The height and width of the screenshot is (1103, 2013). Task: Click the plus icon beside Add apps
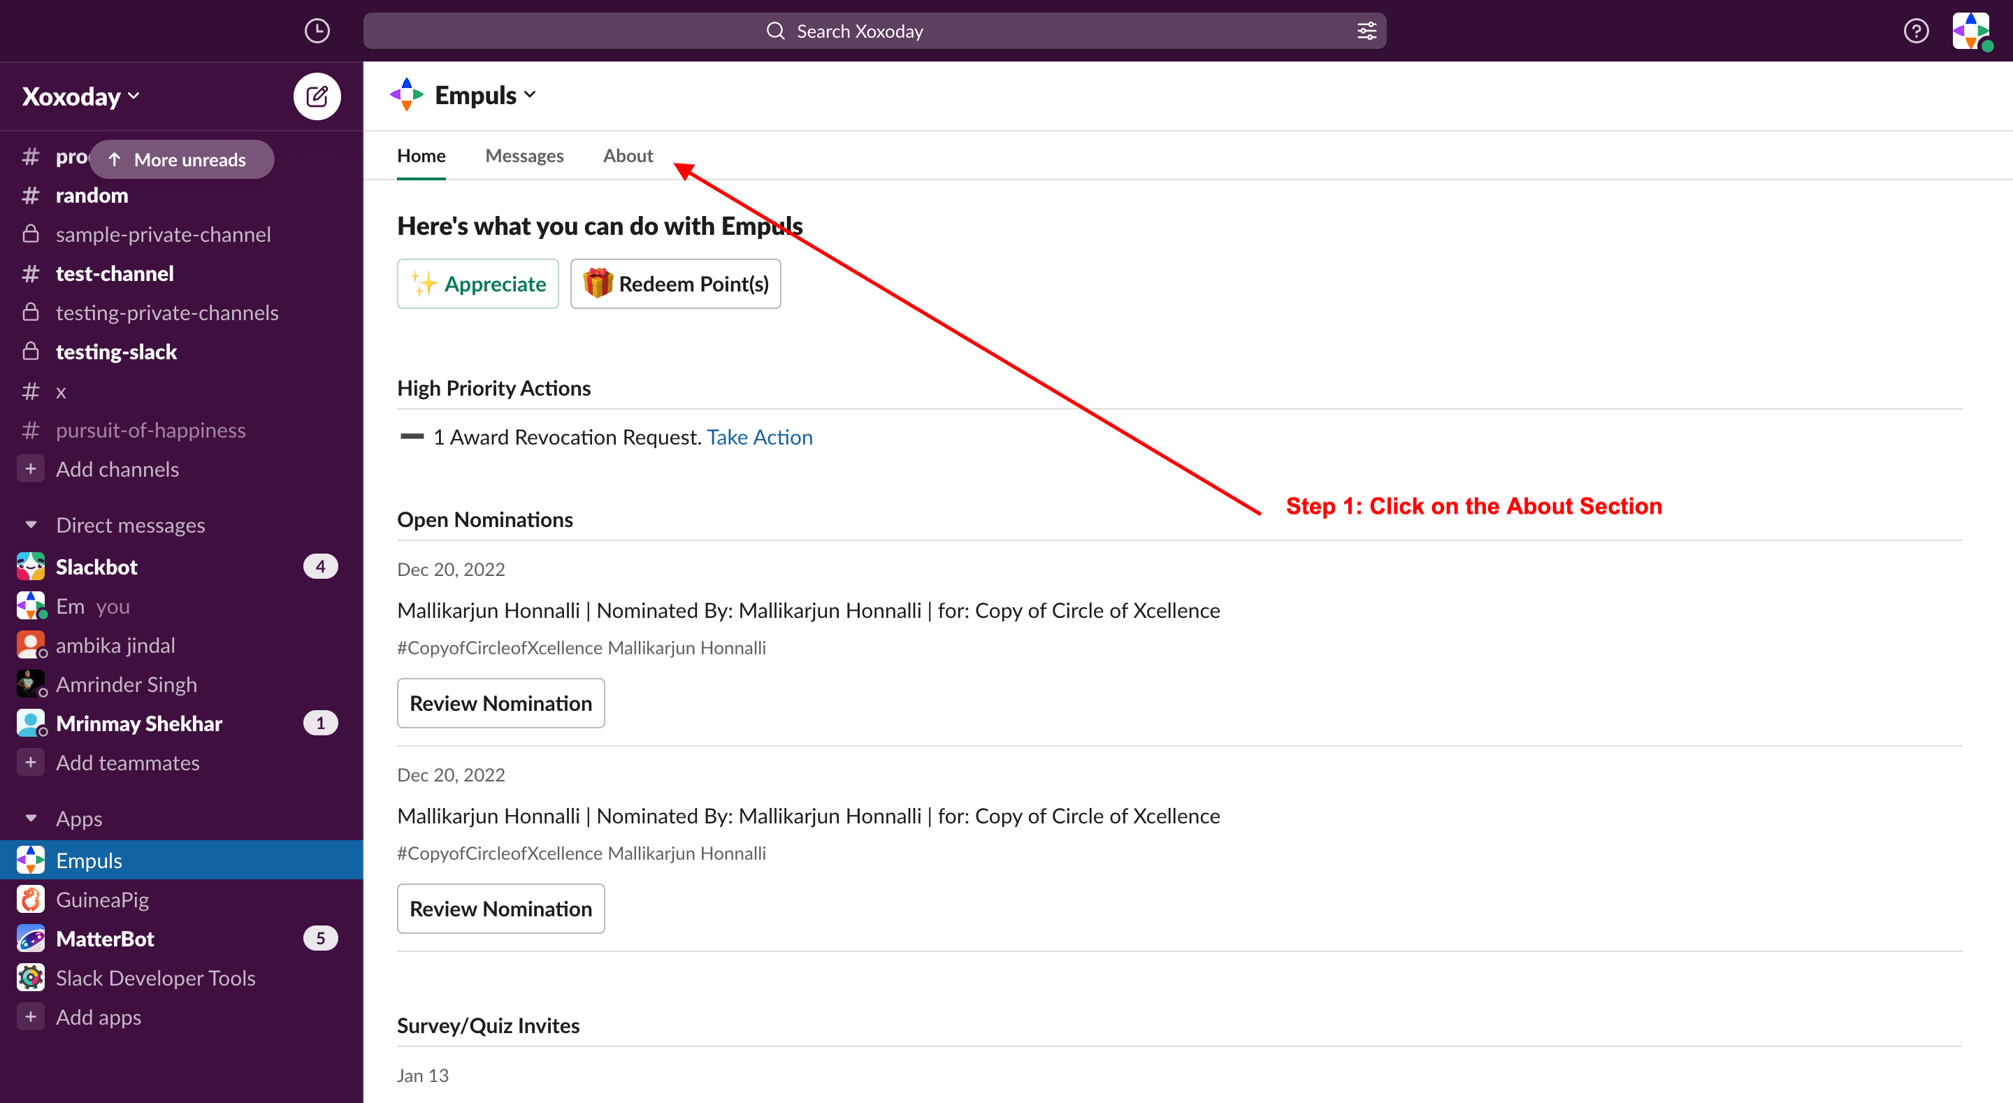[31, 1017]
